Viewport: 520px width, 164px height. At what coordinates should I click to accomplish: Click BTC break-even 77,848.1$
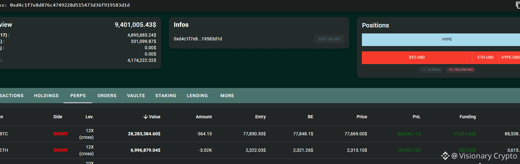tap(303, 134)
